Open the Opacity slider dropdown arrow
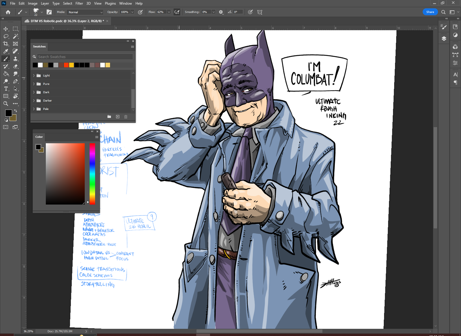This screenshot has height=336, width=461. tap(132, 12)
